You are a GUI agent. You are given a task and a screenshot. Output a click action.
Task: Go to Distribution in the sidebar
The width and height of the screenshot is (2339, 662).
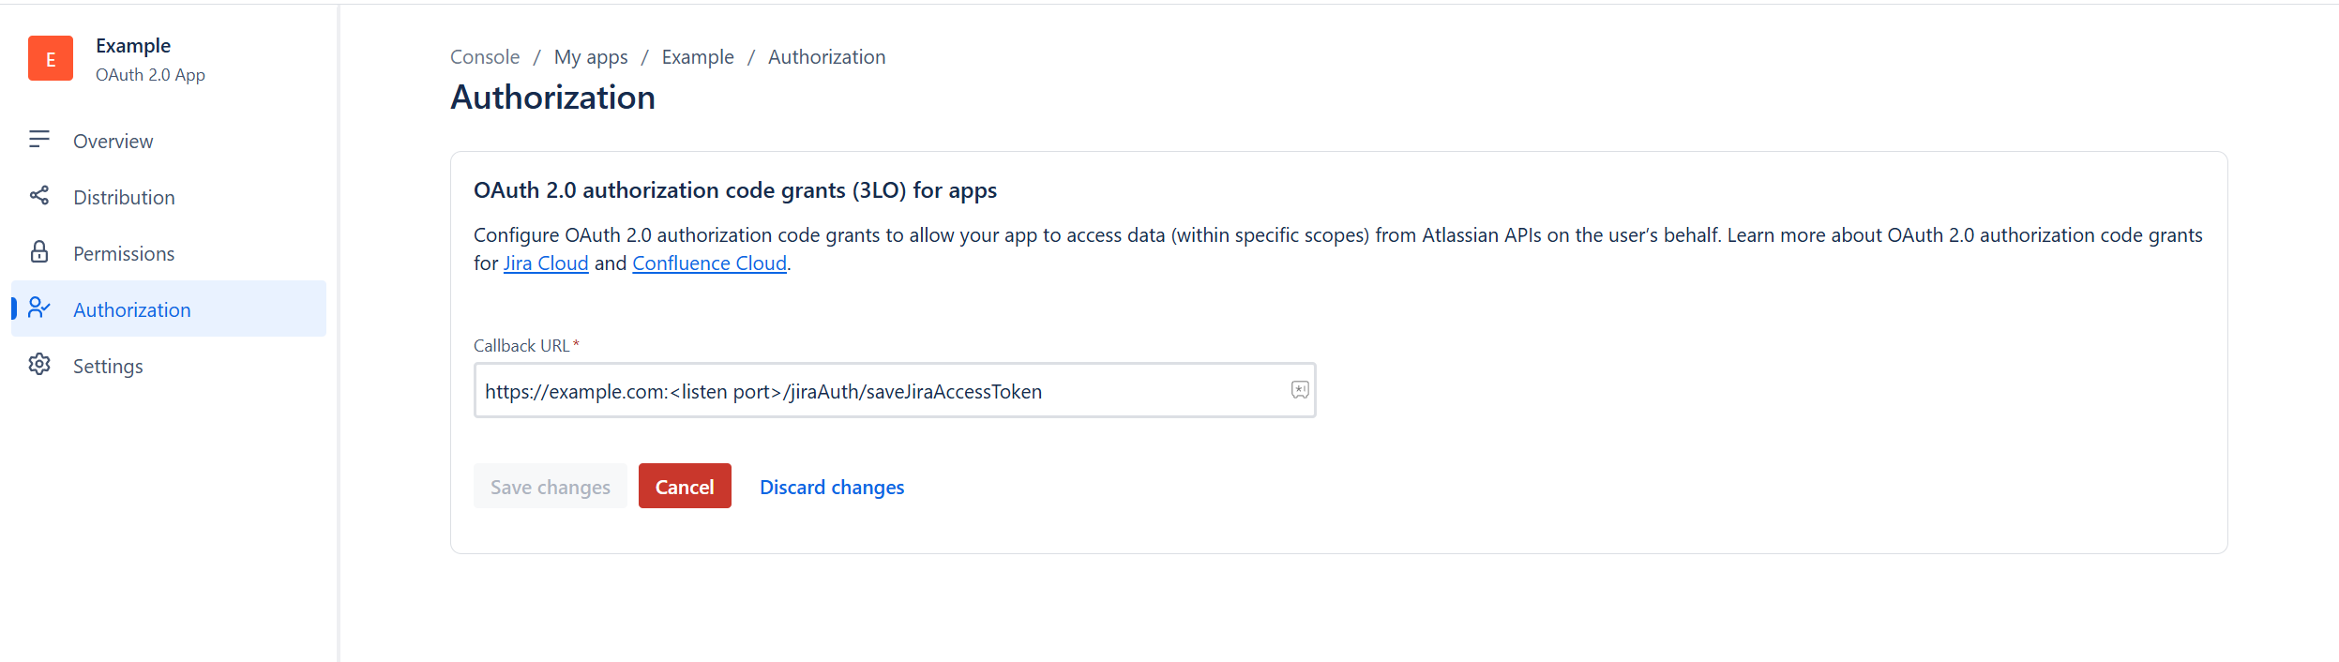click(124, 198)
